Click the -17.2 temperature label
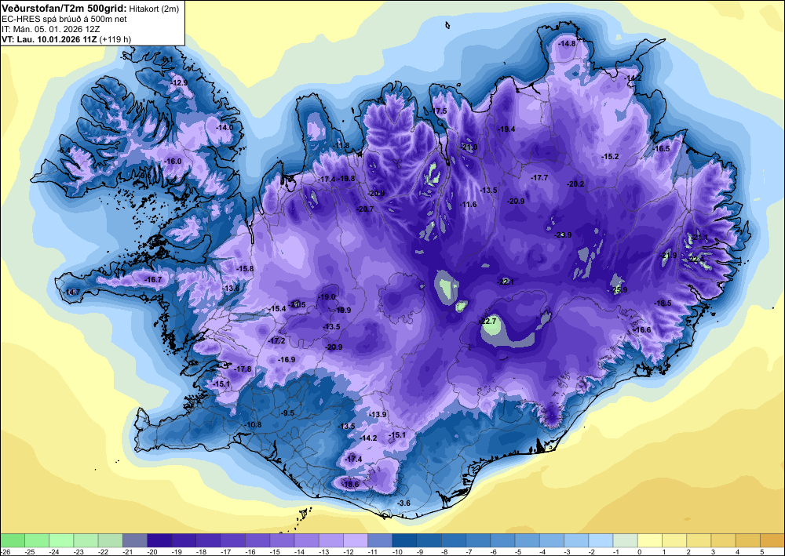Viewport: 785px width, 556px height. point(277,341)
